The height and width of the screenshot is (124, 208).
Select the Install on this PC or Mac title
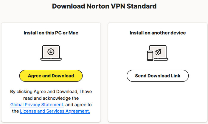click(51, 33)
